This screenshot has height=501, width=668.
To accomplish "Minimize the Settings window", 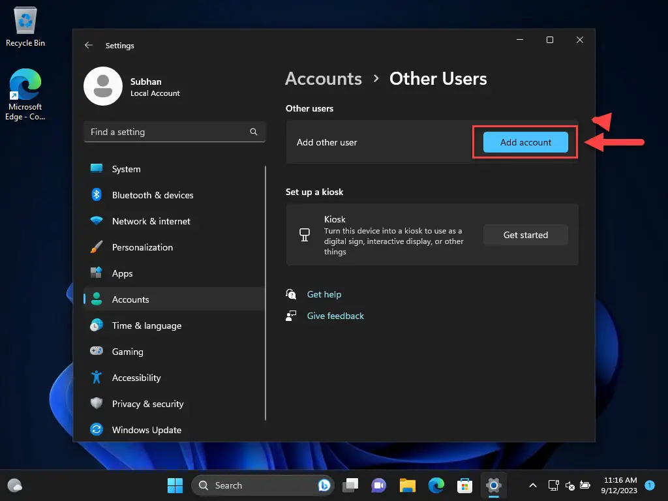I will [520, 40].
